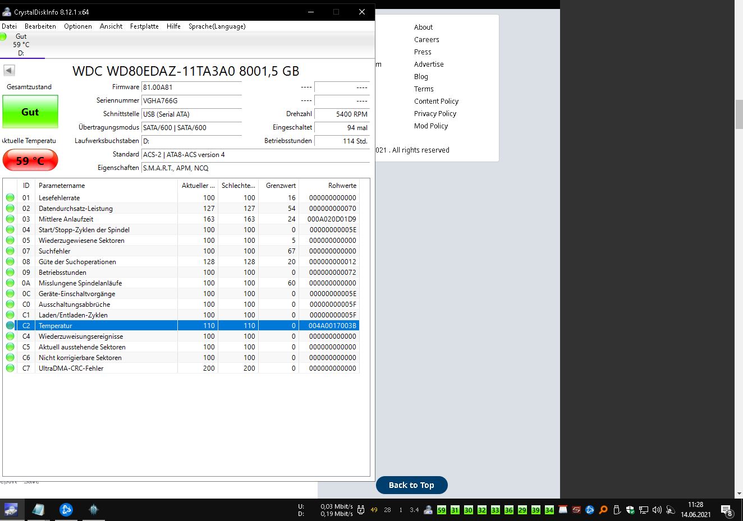743x521 pixels.
Task: Select the Mittlere Anlaufzeit row
Action: (x=181, y=219)
